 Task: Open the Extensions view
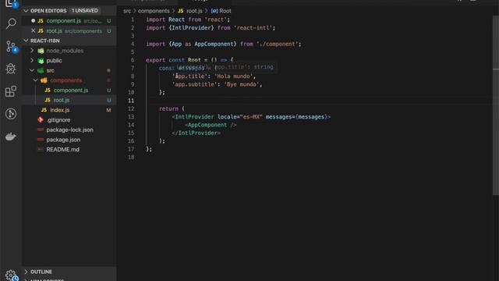(11, 91)
